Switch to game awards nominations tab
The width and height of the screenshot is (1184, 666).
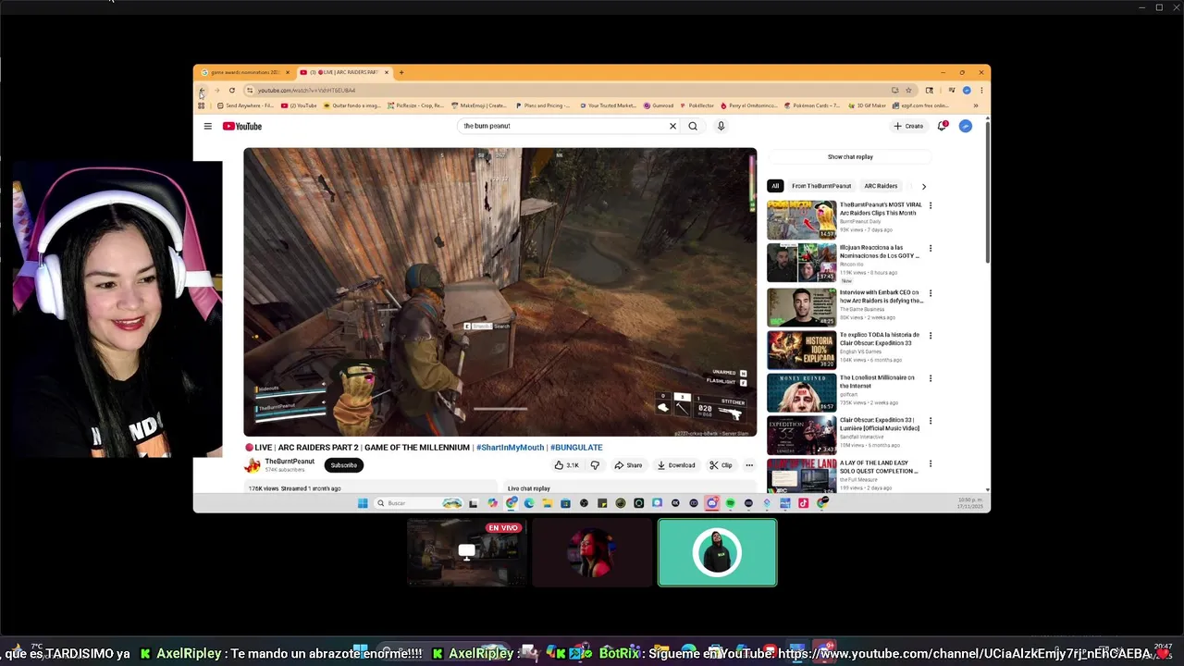(244, 72)
